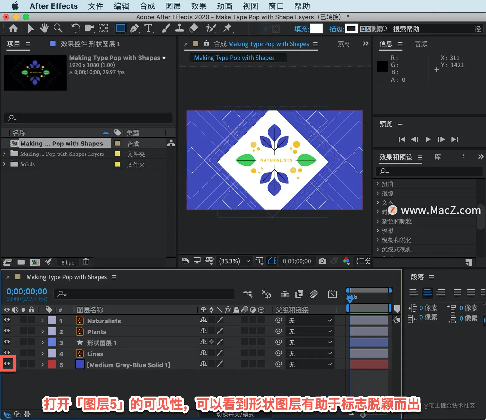The height and width of the screenshot is (420, 486).
Task: Hide the Naturalists layer eye
Action: (x=7, y=320)
